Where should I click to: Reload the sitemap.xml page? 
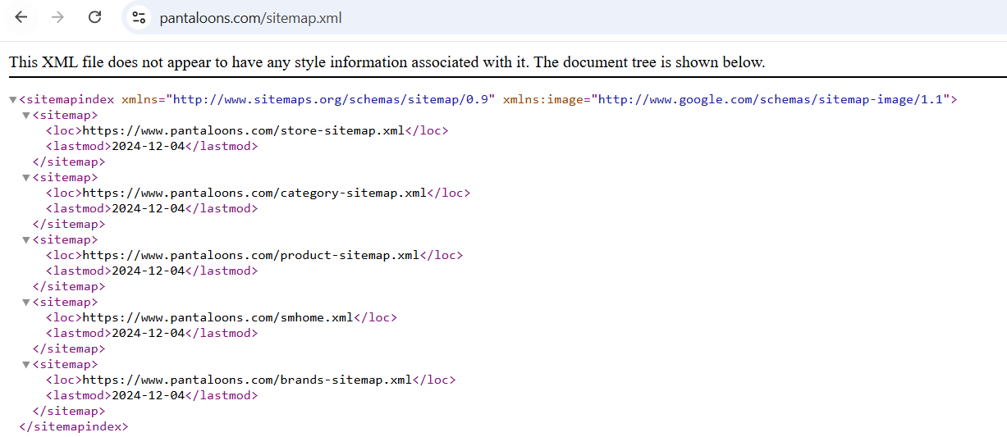coord(95,17)
